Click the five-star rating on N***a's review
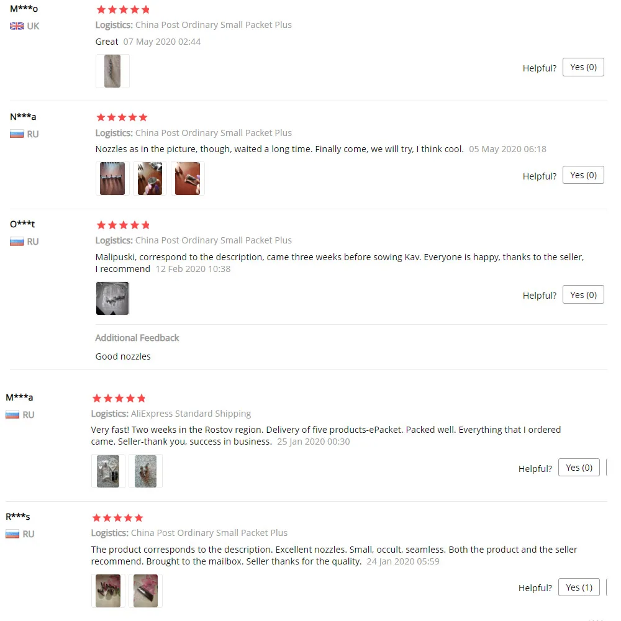 pos(122,117)
